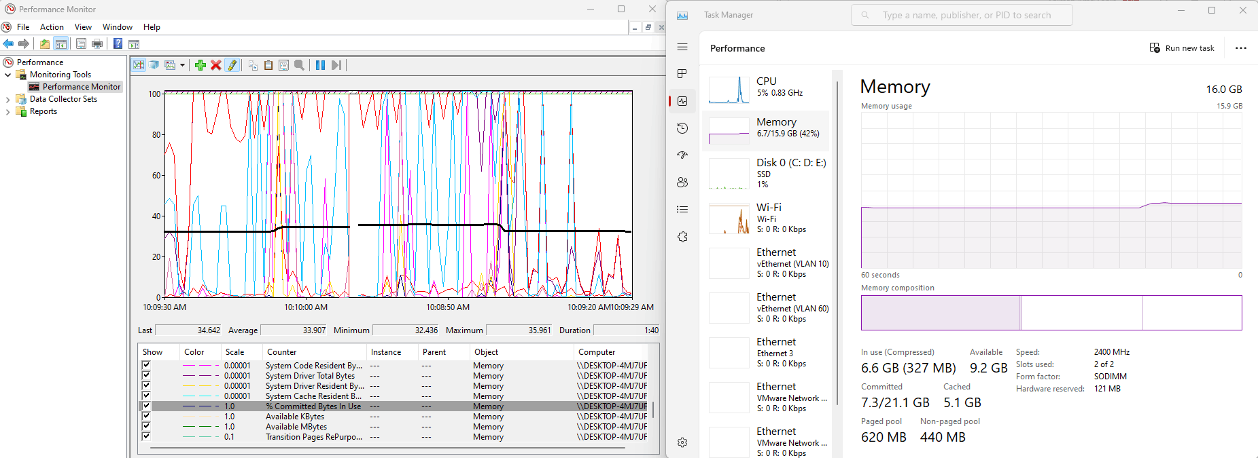Click Run new task button
Viewport: 1258px width, 458px height.
[x=1181, y=48]
